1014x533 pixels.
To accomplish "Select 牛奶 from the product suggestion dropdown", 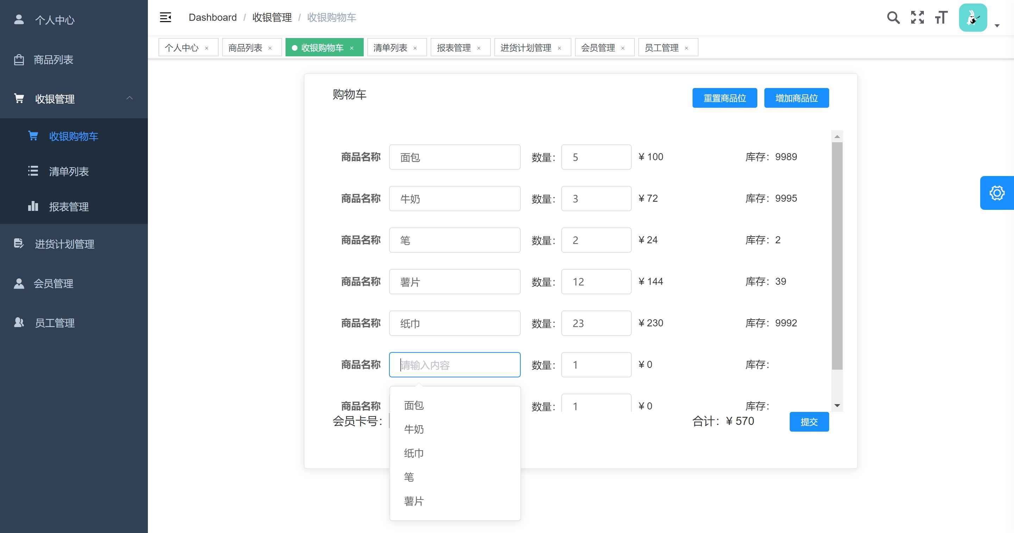I will 414,429.
